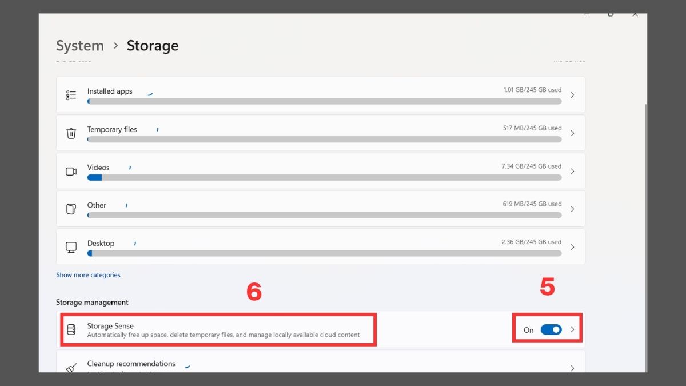Click Show more categories link
Viewport: 686px width, 386px height.
(88, 275)
